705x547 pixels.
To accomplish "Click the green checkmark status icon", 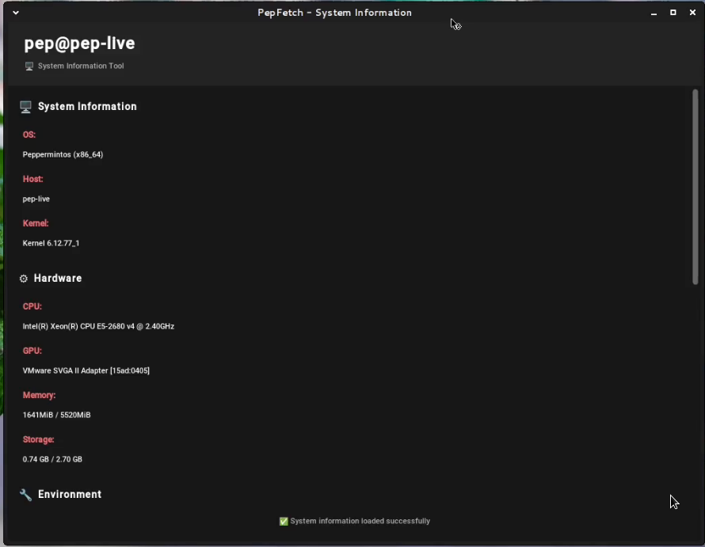I will click(284, 522).
